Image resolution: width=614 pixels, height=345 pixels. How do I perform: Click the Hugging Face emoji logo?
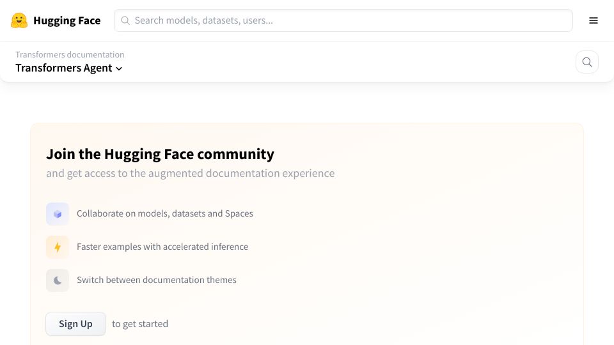click(19, 20)
